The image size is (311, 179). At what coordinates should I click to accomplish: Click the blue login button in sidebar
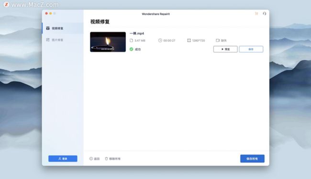(x=63, y=158)
